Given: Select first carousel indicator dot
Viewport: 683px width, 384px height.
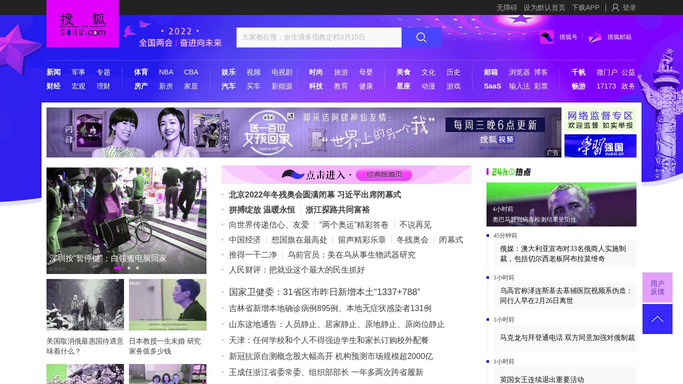Looking at the screenshot, I should pyautogui.click(x=118, y=268).
